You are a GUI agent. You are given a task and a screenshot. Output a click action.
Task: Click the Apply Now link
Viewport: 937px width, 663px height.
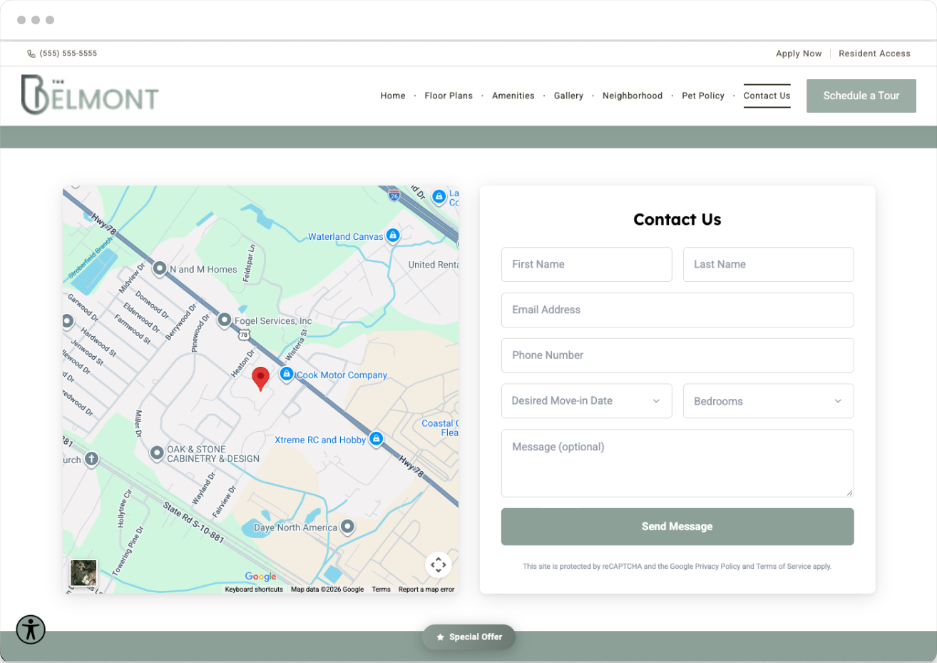[x=799, y=54]
